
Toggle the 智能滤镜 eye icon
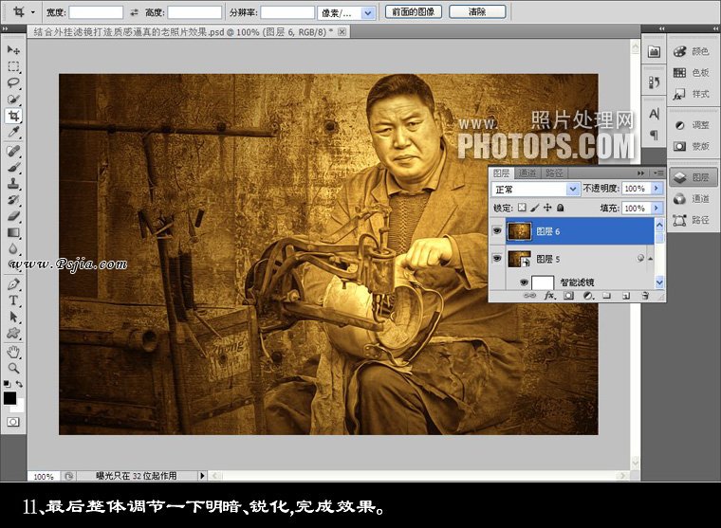tap(524, 282)
